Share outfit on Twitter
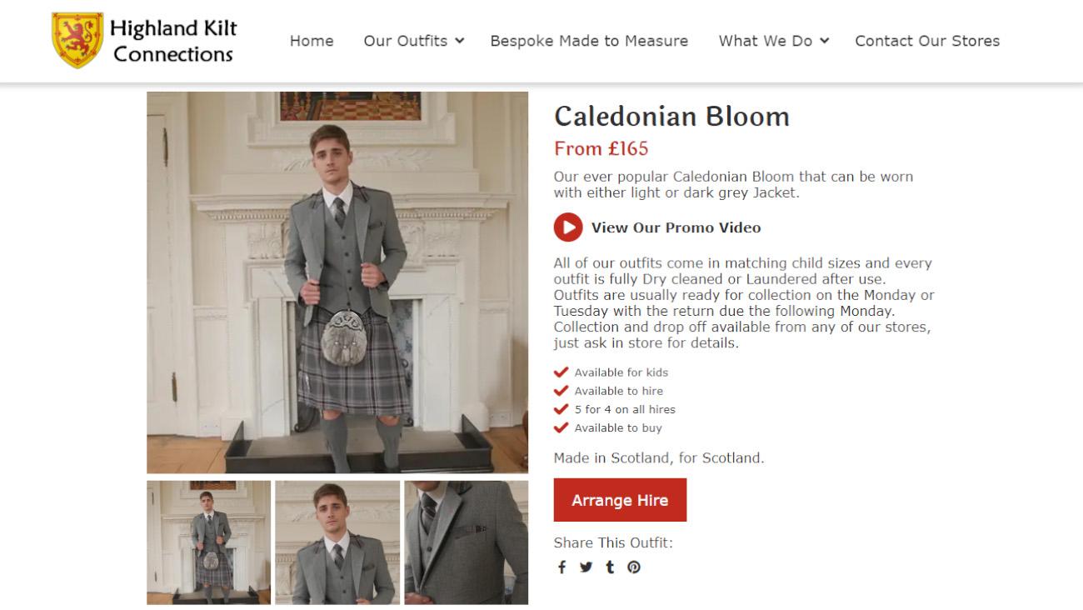 [x=586, y=567]
